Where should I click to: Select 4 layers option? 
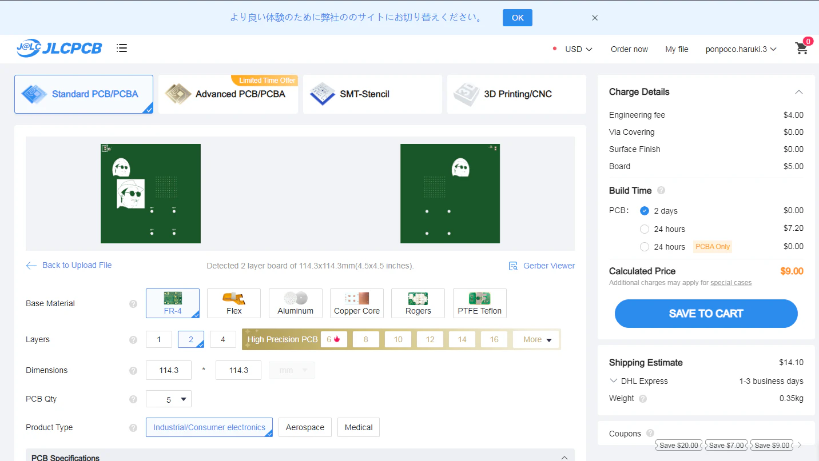223,339
